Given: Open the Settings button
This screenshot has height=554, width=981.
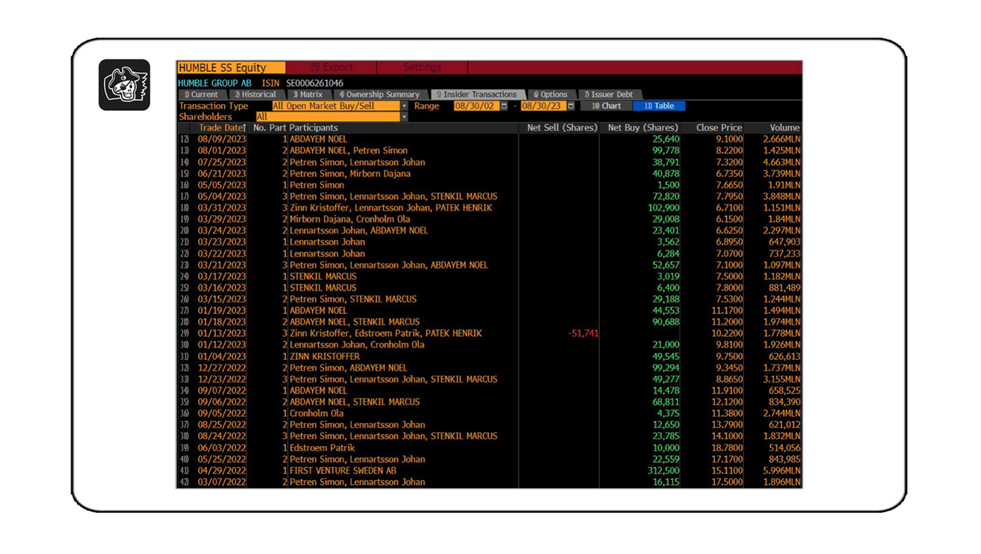Looking at the screenshot, I should [422, 68].
